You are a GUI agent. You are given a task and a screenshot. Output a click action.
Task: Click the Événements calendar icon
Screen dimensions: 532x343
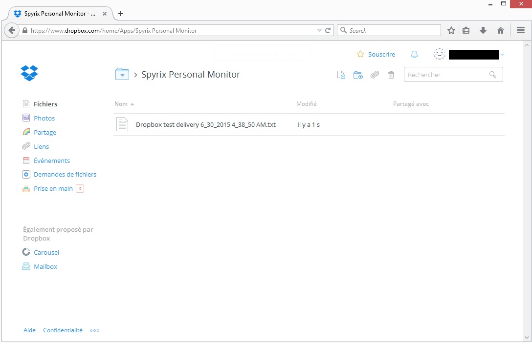tap(26, 161)
